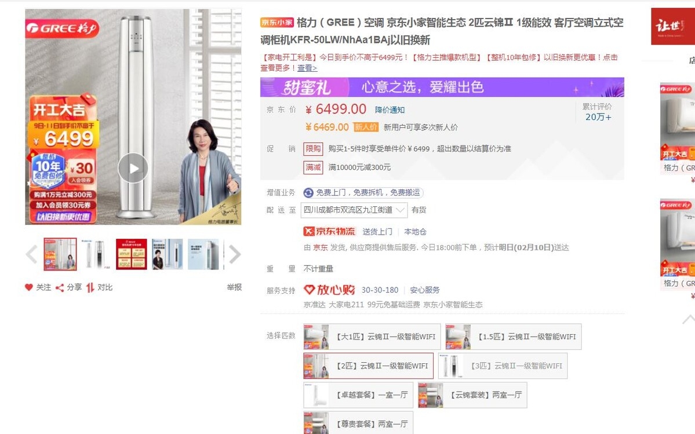
Task: Expand the scroll-to-top chevron at right
Action: [689, 319]
